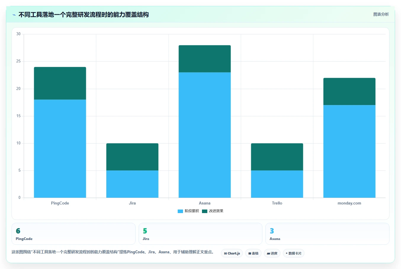Image resolution: width=401 pixels, height=269 pixels.
Task: Click the light blue monday.com bar segment
Action: point(349,151)
